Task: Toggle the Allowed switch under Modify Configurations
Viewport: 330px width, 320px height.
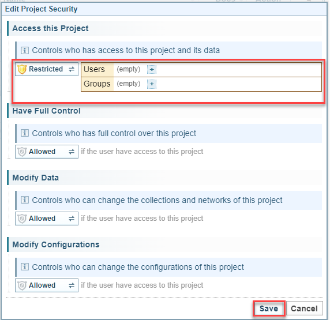Action: pos(72,285)
